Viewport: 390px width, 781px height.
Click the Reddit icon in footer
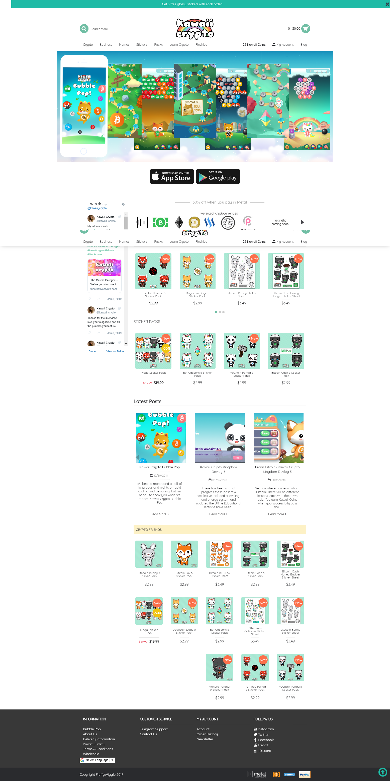(x=255, y=745)
